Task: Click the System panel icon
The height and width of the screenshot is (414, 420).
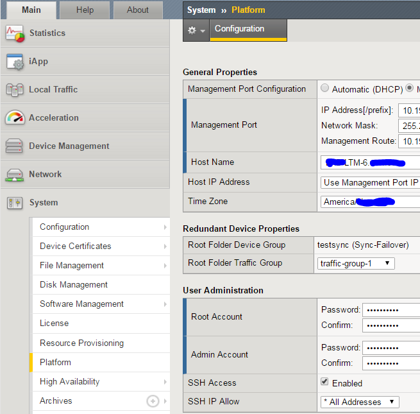Action: pyautogui.click(x=15, y=203)
